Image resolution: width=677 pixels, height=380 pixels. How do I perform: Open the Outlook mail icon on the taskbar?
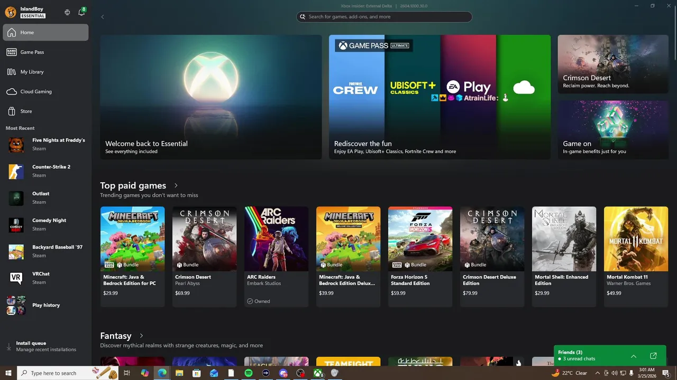tap(214, 373)
